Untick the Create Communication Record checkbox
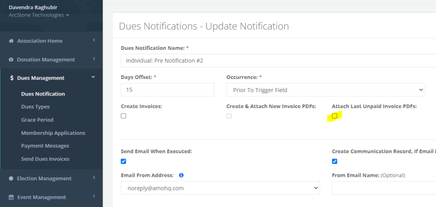Screen dimensions: 436x207 [x=335, y=161]
